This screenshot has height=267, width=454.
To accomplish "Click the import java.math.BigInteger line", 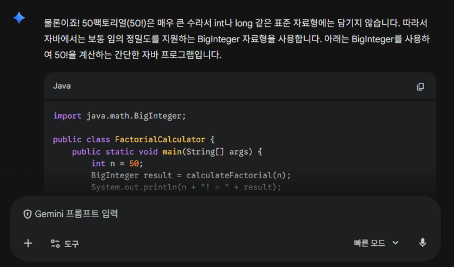I will [x=119, y=116].
